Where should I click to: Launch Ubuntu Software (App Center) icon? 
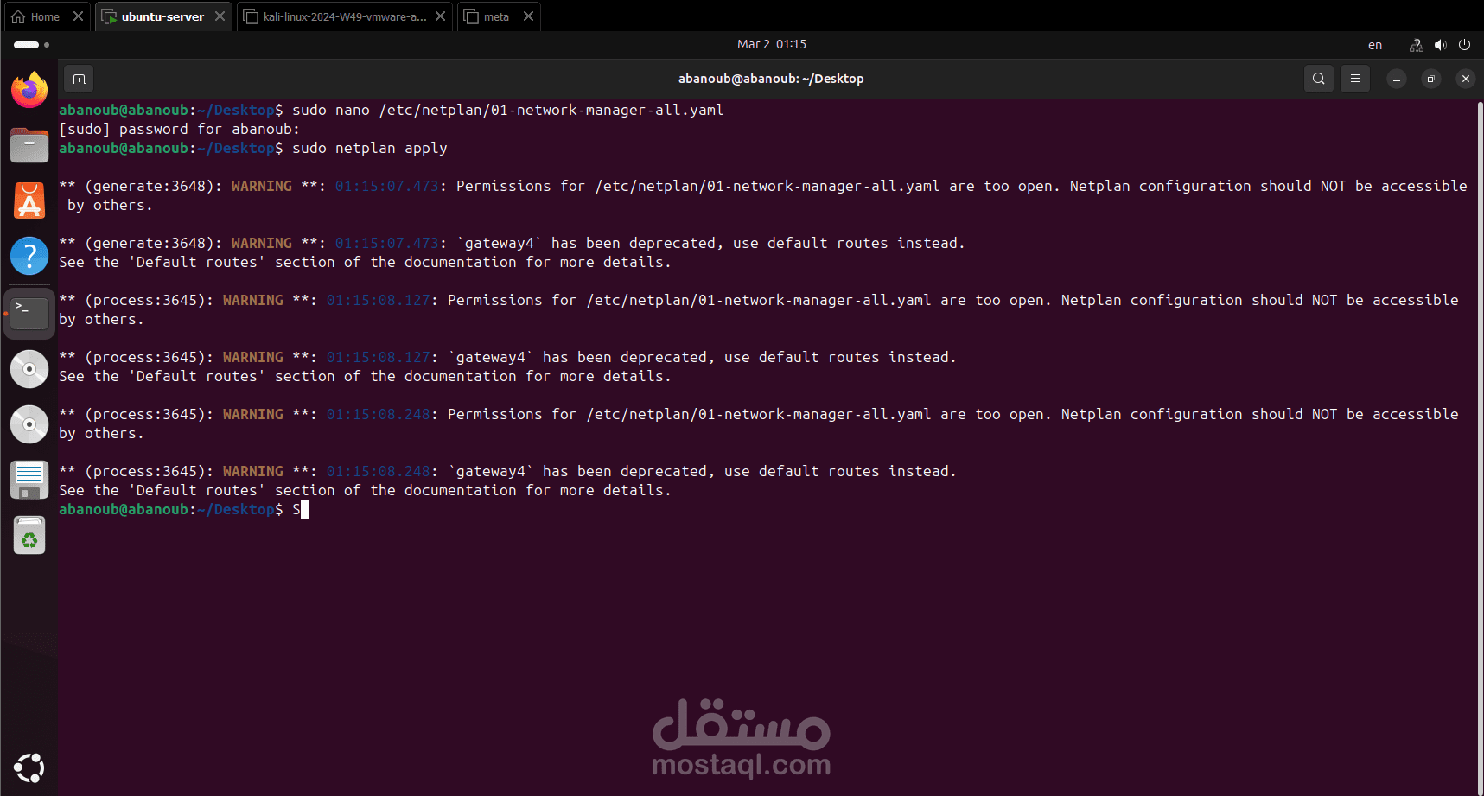[29, 201]
